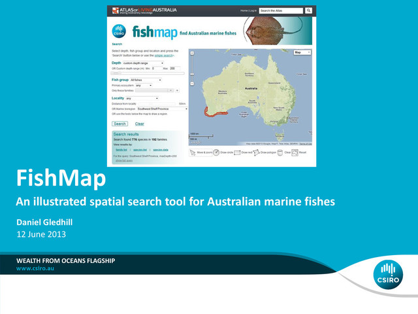
Task: Click the large CSIRO logo on slide footer
Action: coord(388,275)
